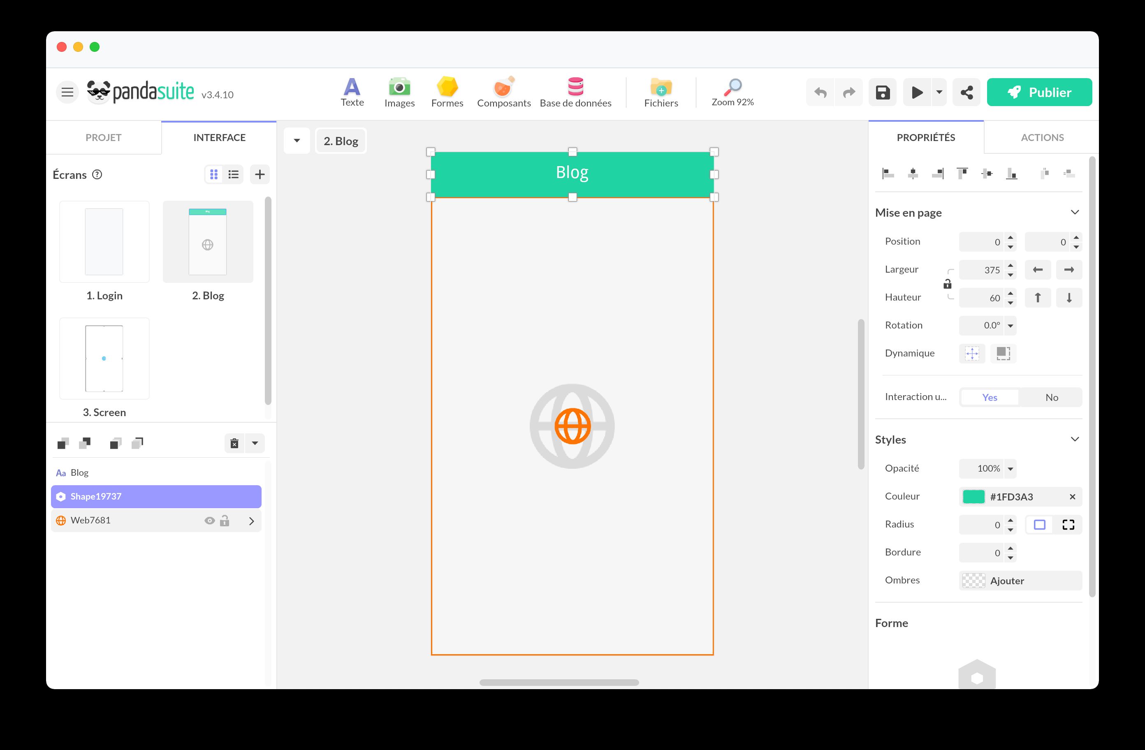This screenshot has width=1145, height=750.
Task: Click Ajouter to add a shadow
Action: tap(1006, 581)
